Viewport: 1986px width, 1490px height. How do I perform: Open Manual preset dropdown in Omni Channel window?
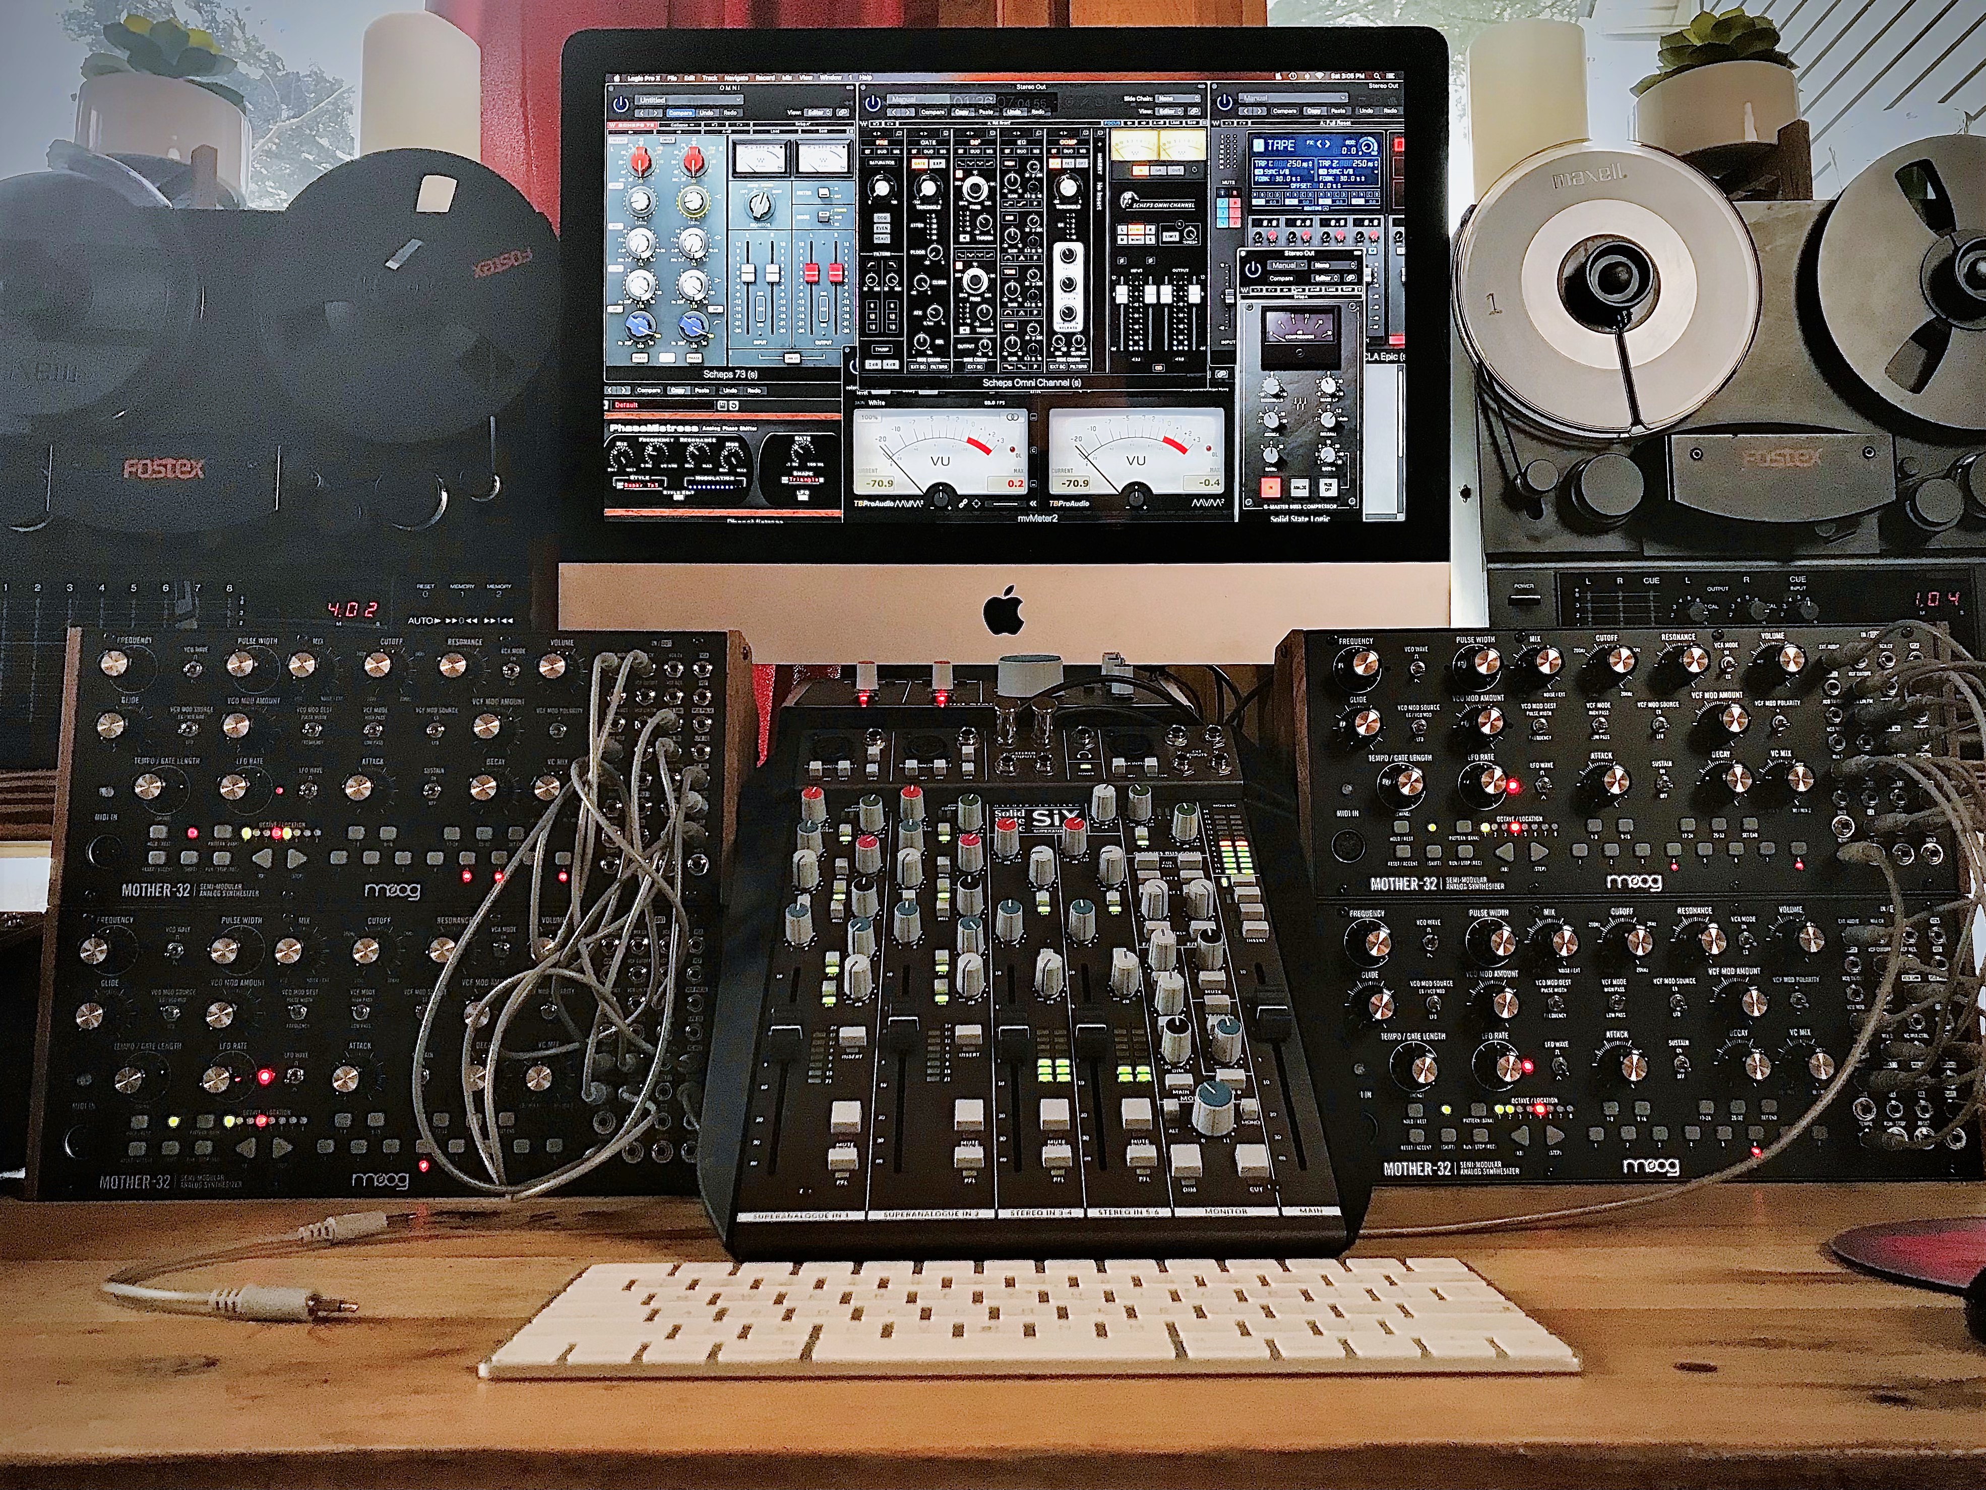coord(942,99)
